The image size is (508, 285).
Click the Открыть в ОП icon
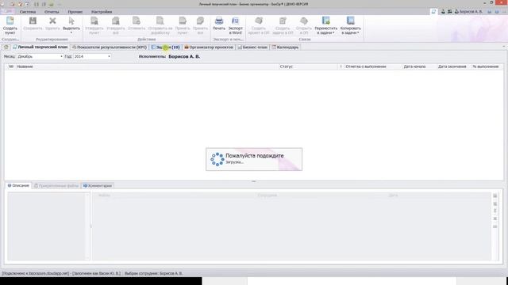pos(304,21)
